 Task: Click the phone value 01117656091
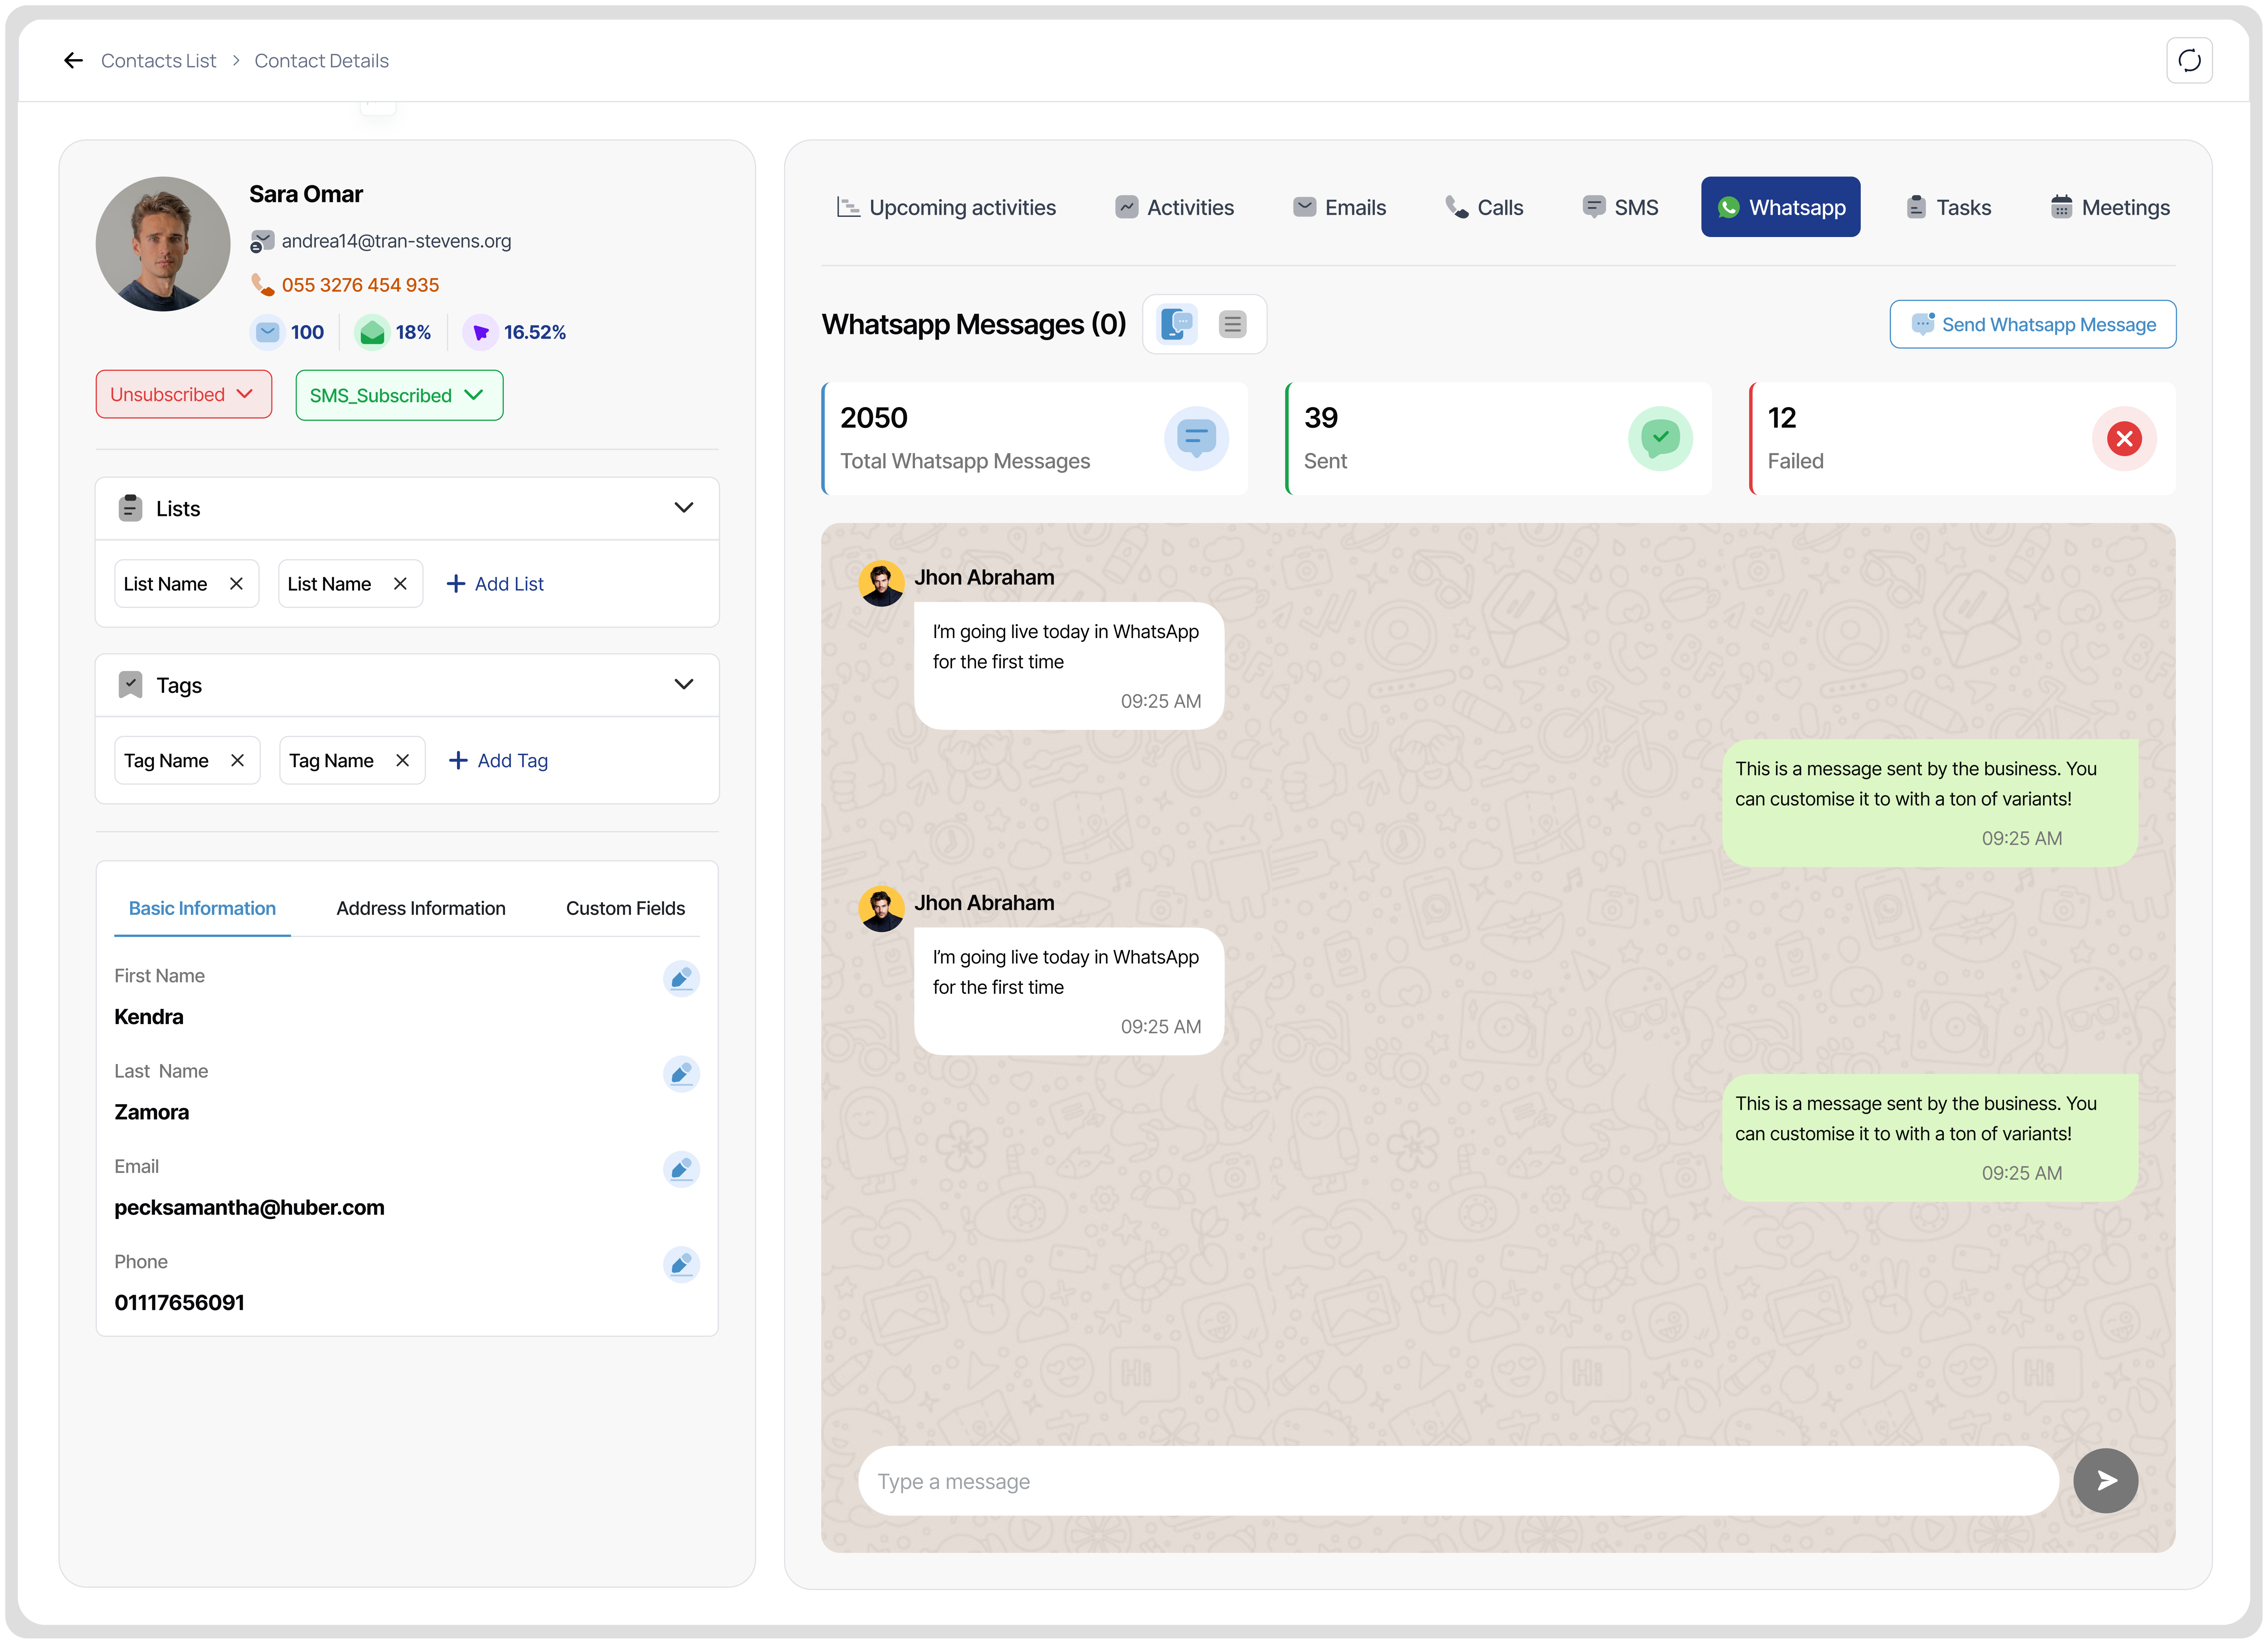coord(179,1303)
